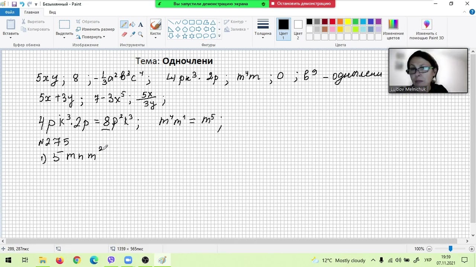Switch to the Home (Главная) tab

click(x=32, y=12)
